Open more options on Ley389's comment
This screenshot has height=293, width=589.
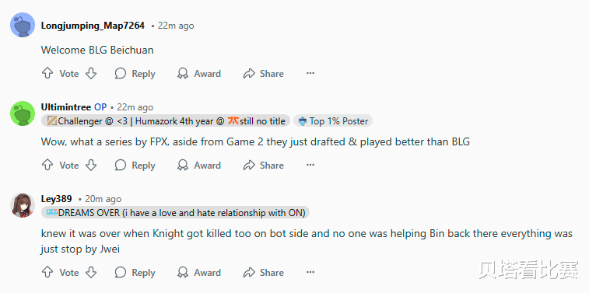tap(310, 272)
